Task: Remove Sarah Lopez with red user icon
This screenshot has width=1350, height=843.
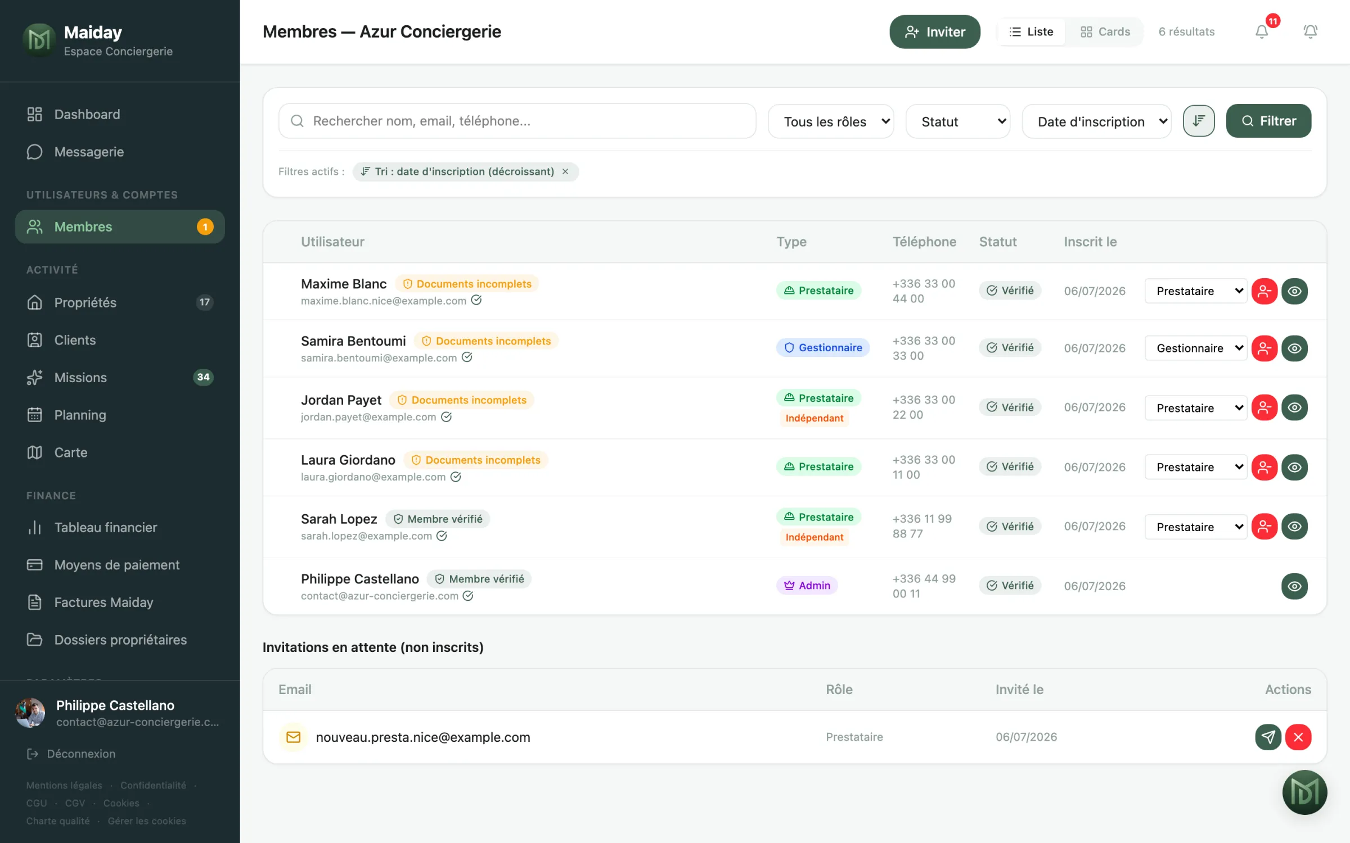Action: tap(1264, 527)
